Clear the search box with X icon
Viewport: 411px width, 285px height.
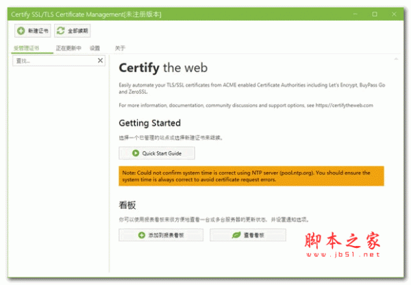(x=100, y=60)
